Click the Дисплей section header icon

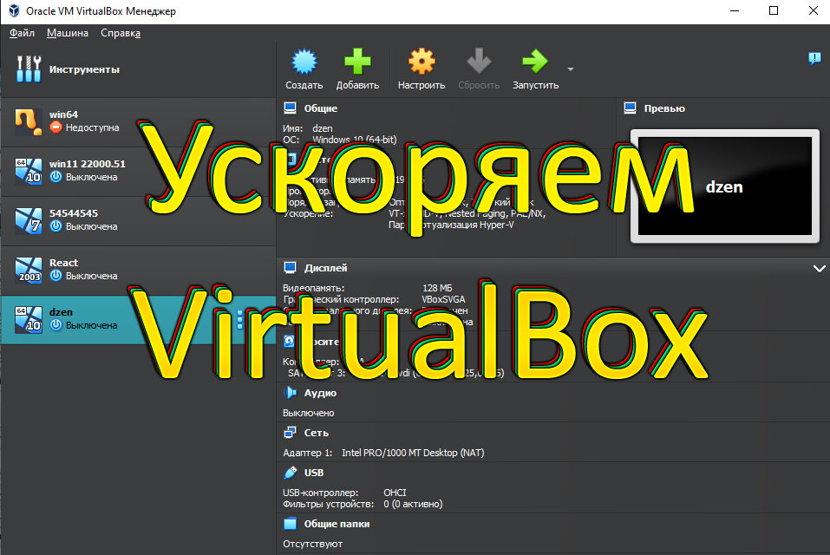[290, 268]
